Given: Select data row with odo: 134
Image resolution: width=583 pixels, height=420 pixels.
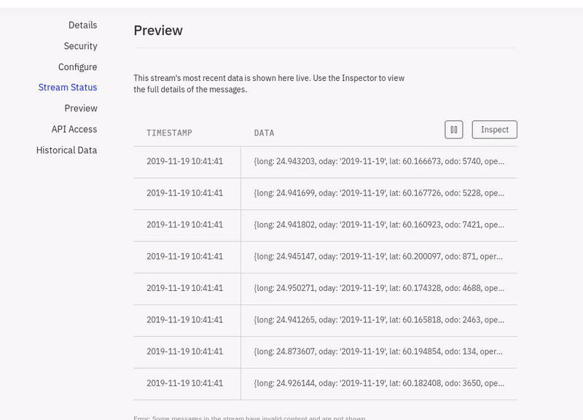Looking at the screenshot, I should click(325, 352).
